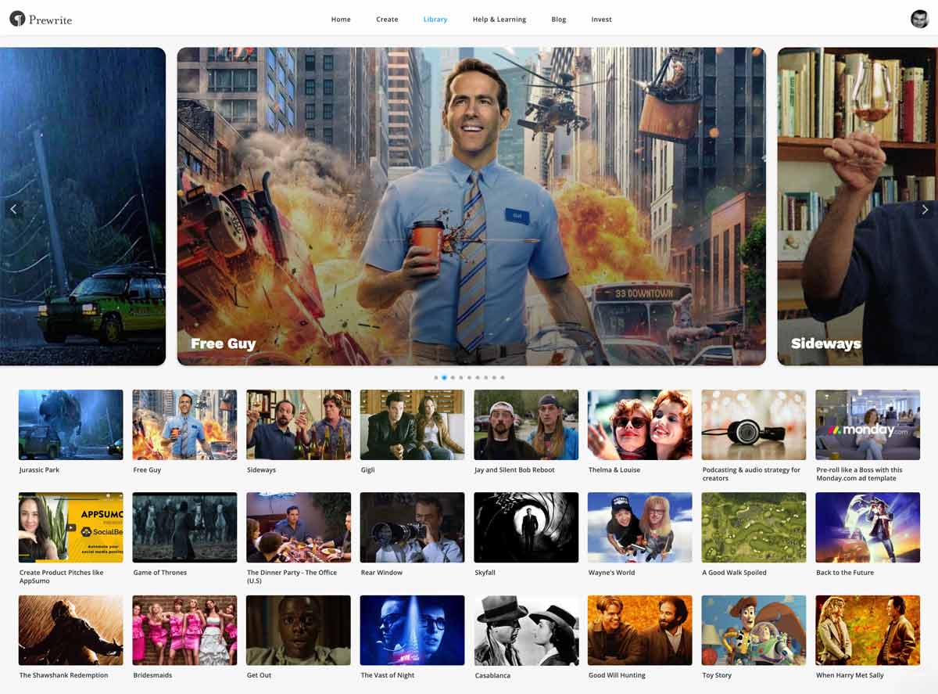
Task: Show the previous carousel slide with left arrow
Action: 13,209
